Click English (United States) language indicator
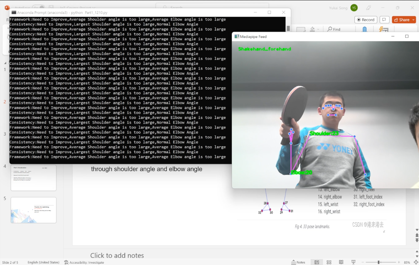 pyautogui.click(x=43, y=262)
